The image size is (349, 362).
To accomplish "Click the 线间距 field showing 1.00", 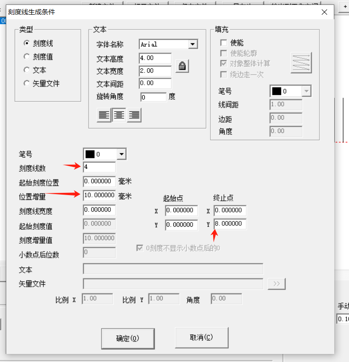I will pyautogui.click(x=286, y=104).
